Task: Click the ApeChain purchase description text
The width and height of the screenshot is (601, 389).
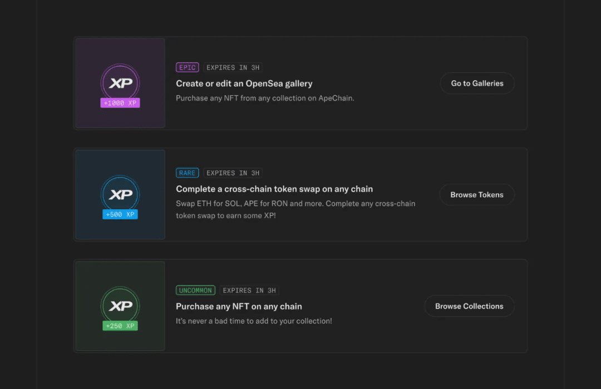Action: pyautogui.click(x=265, y=98)
